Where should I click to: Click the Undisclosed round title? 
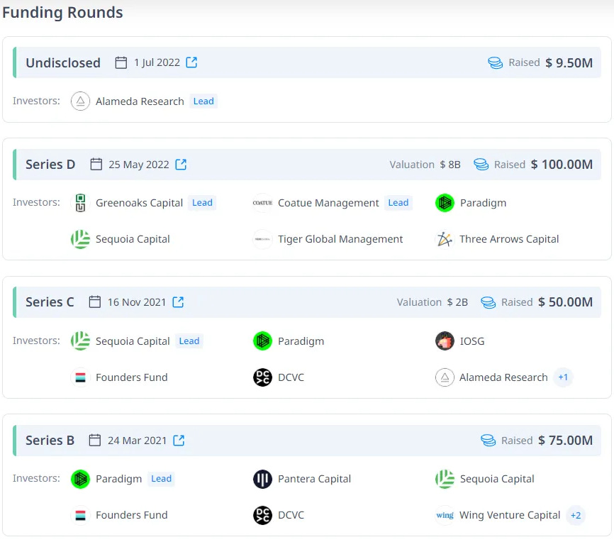pyautogui.click(x=63, y=63)
